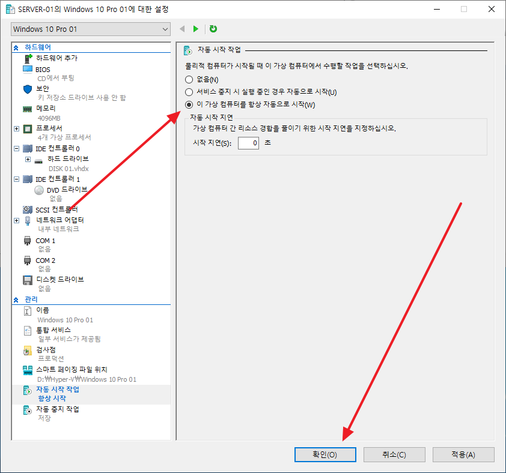Click the 프로덕션 text under 검사점
Viewport: 506px width, 473px height.
[50, 359]
